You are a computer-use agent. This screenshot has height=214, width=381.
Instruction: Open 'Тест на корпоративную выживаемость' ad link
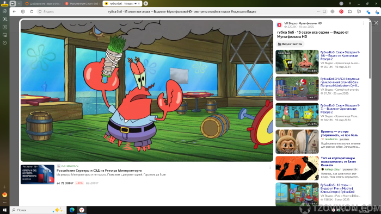[339, 162]
